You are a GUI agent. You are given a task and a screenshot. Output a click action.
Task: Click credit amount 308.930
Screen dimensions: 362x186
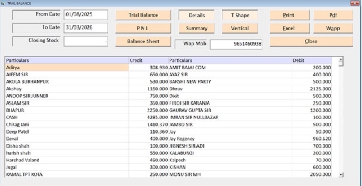tap(159, 68)
